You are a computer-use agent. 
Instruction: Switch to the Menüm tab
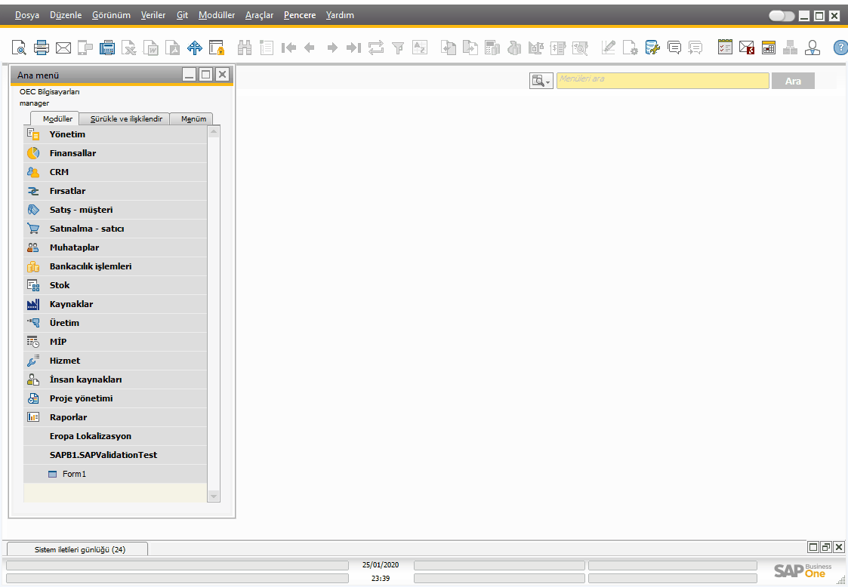pos(193,118)
